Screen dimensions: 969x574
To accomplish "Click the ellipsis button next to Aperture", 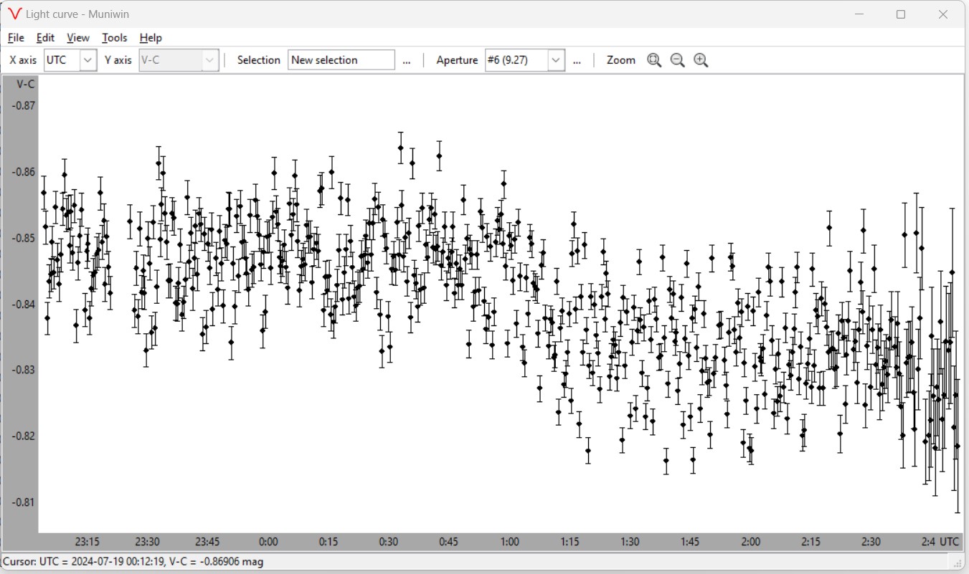I will 577,60.
